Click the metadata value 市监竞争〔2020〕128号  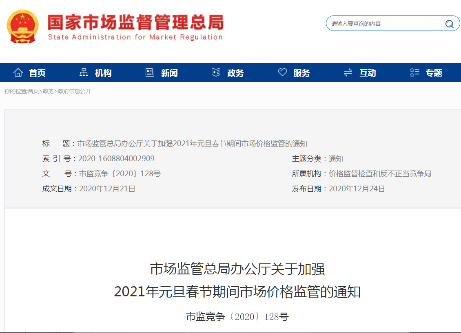tap(120, 174)
